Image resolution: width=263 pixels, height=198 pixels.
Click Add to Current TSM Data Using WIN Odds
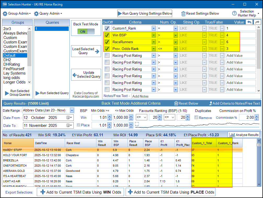[80, 192]
